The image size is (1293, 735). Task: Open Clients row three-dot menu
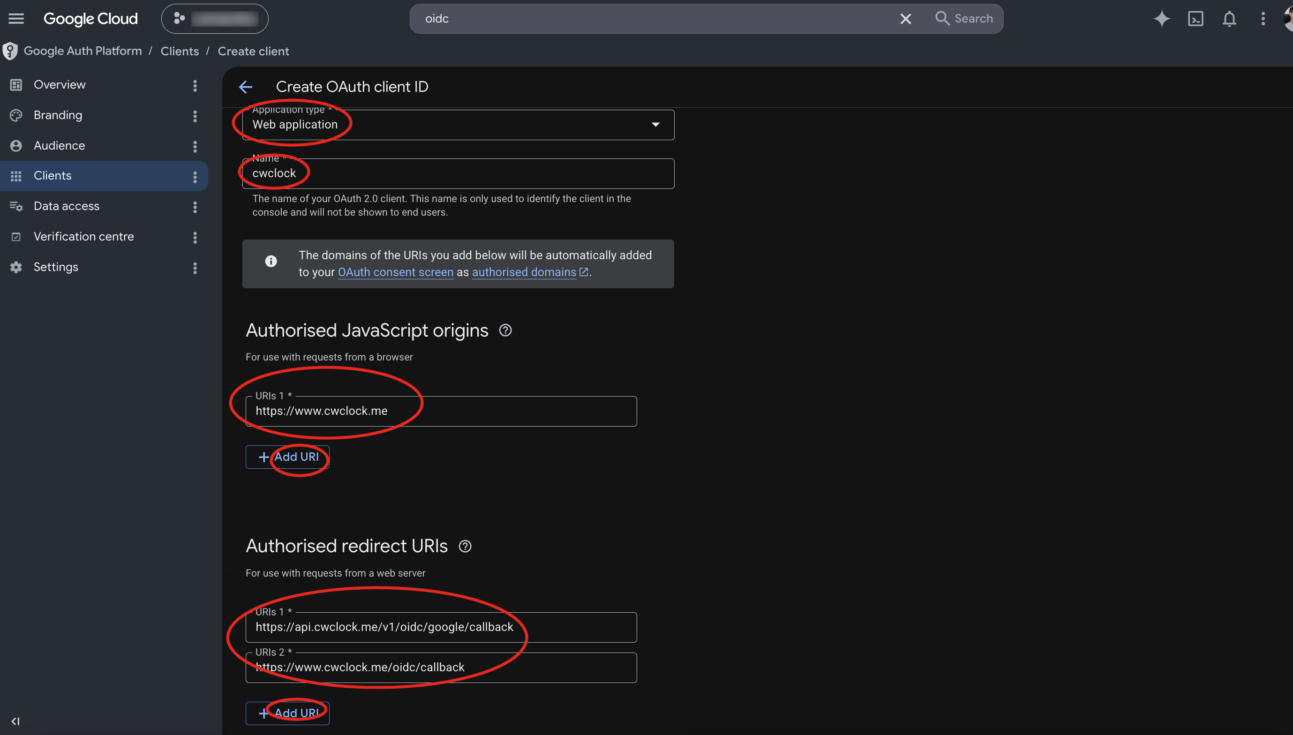click(x=195, y=177)
